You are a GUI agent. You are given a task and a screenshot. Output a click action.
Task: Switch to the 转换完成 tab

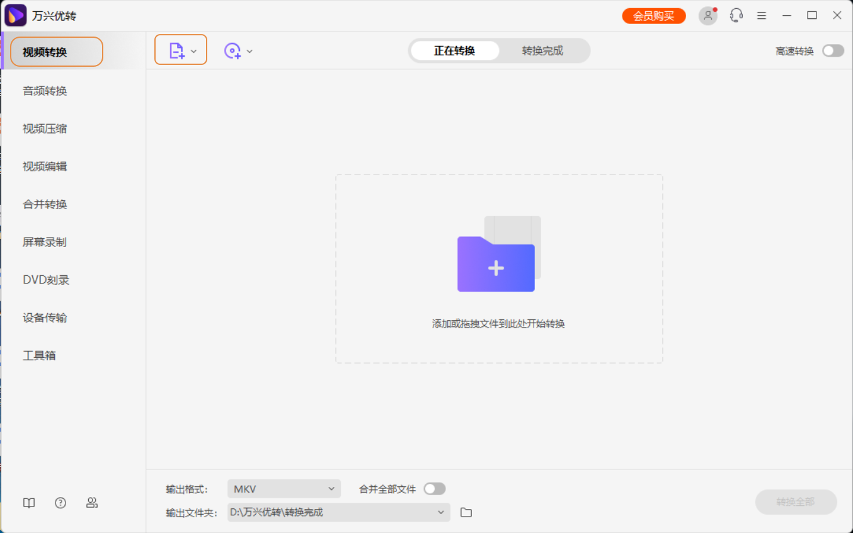[x=543, y=50]
